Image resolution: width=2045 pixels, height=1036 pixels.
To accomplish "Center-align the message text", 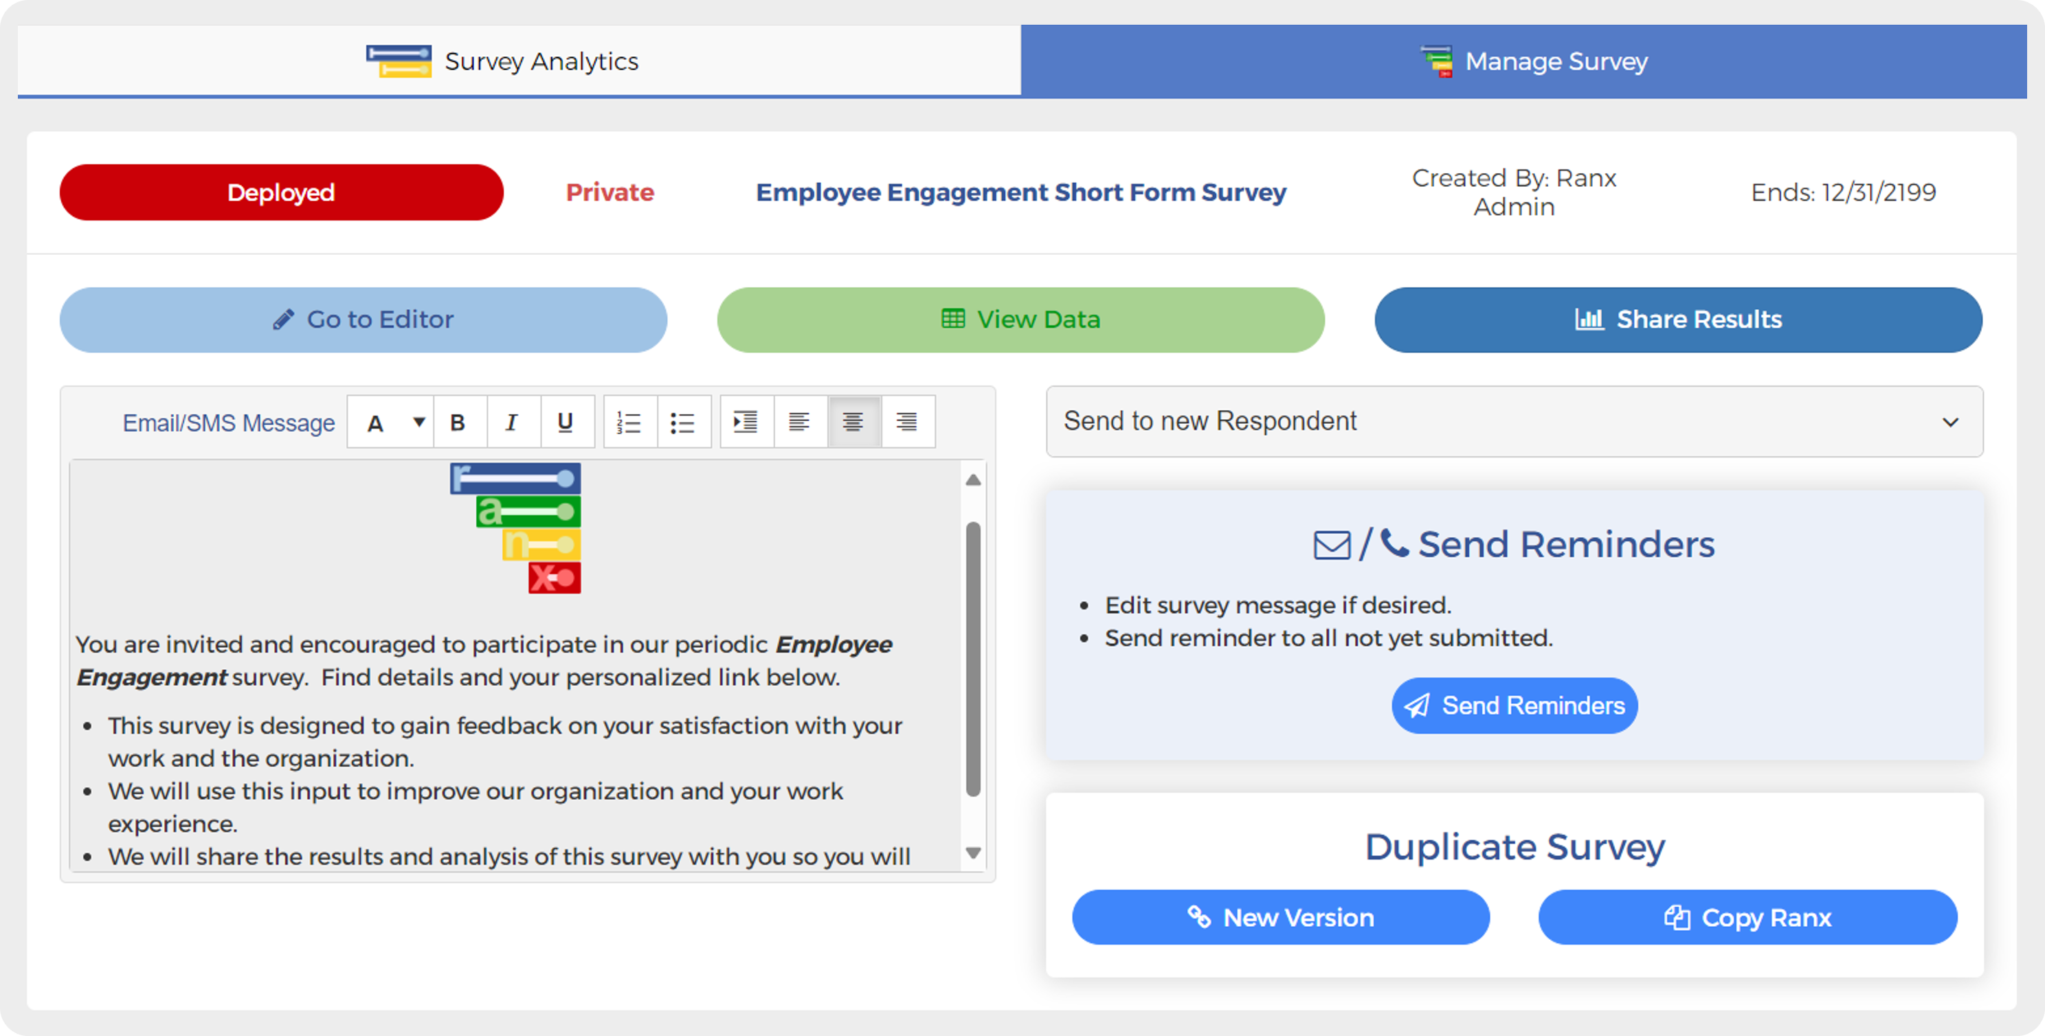I will pos(853,423).
